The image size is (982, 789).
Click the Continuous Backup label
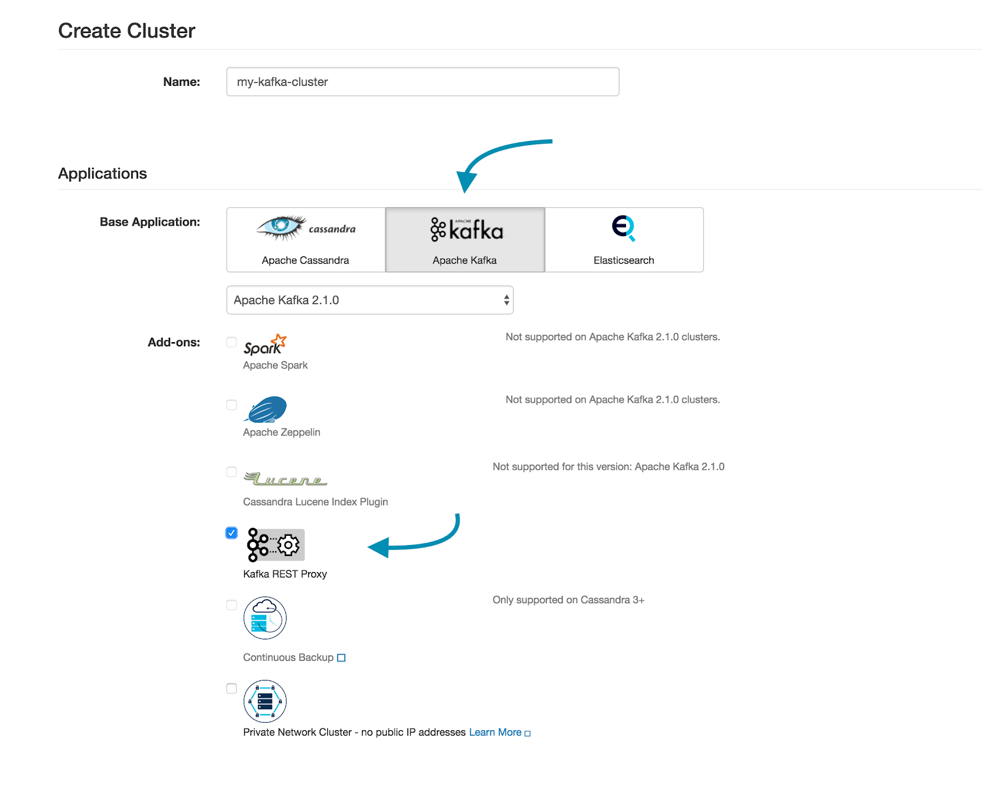pos(288,657)
